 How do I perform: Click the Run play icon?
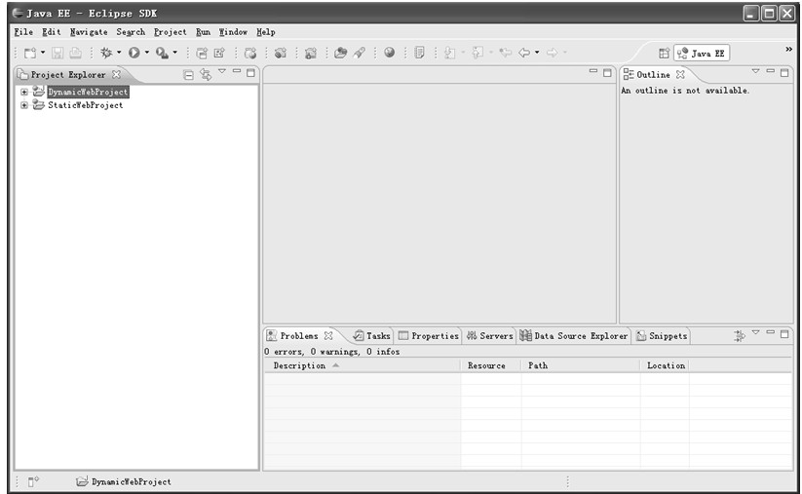pyautogui.click(x=134, y=53)
